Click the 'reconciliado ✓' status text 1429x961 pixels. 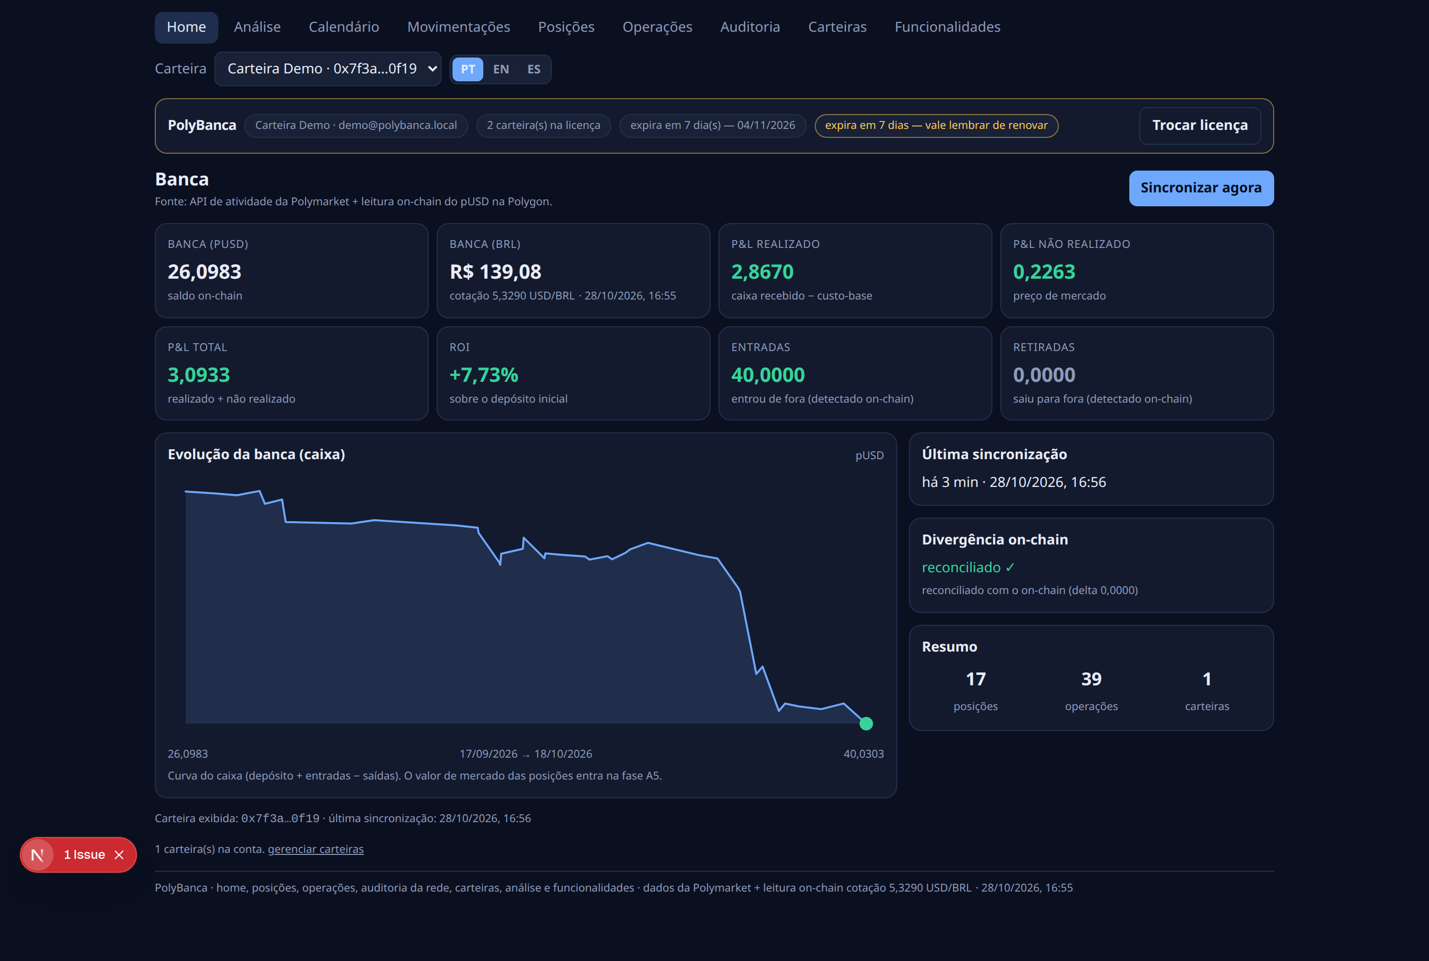969,568
